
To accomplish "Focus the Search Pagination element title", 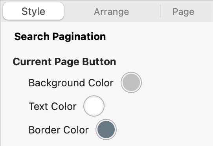I will 60,36.
